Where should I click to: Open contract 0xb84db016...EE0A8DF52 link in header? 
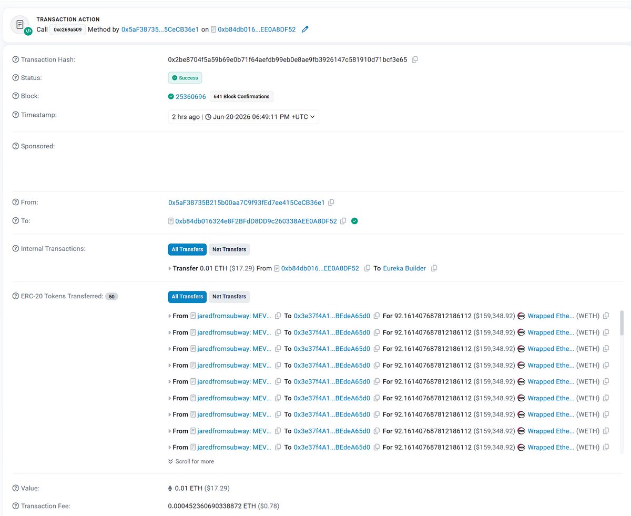pyautogui.click(x=257, y=29)
